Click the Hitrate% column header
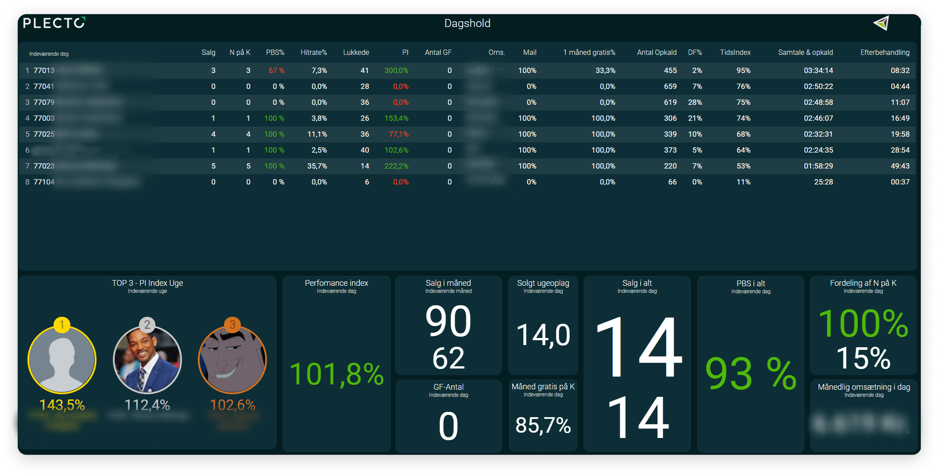Image resolution: width=939 pixels, height=476 pixels. (314, 52)
